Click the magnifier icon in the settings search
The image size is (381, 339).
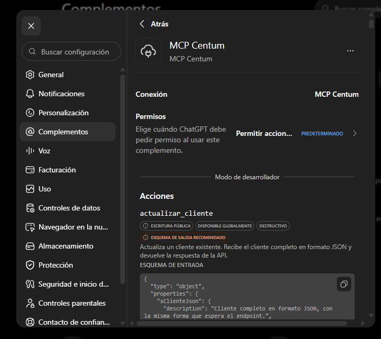click(32, 51)
